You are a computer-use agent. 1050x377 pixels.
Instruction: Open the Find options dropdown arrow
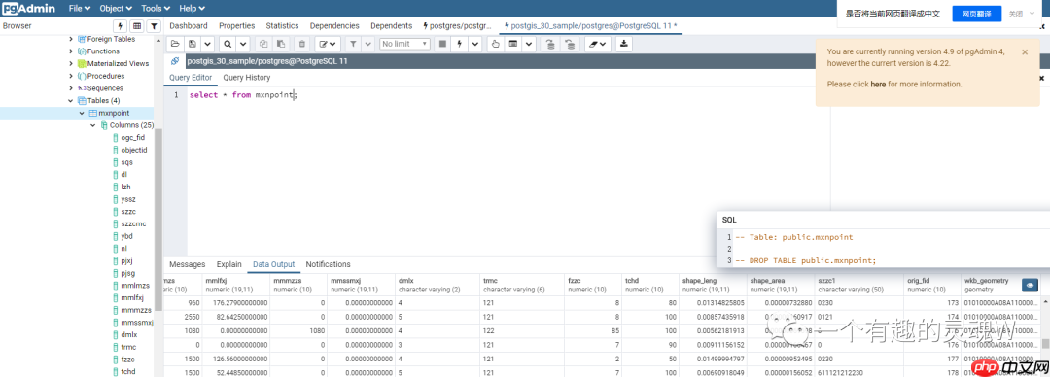click(243, 44)
